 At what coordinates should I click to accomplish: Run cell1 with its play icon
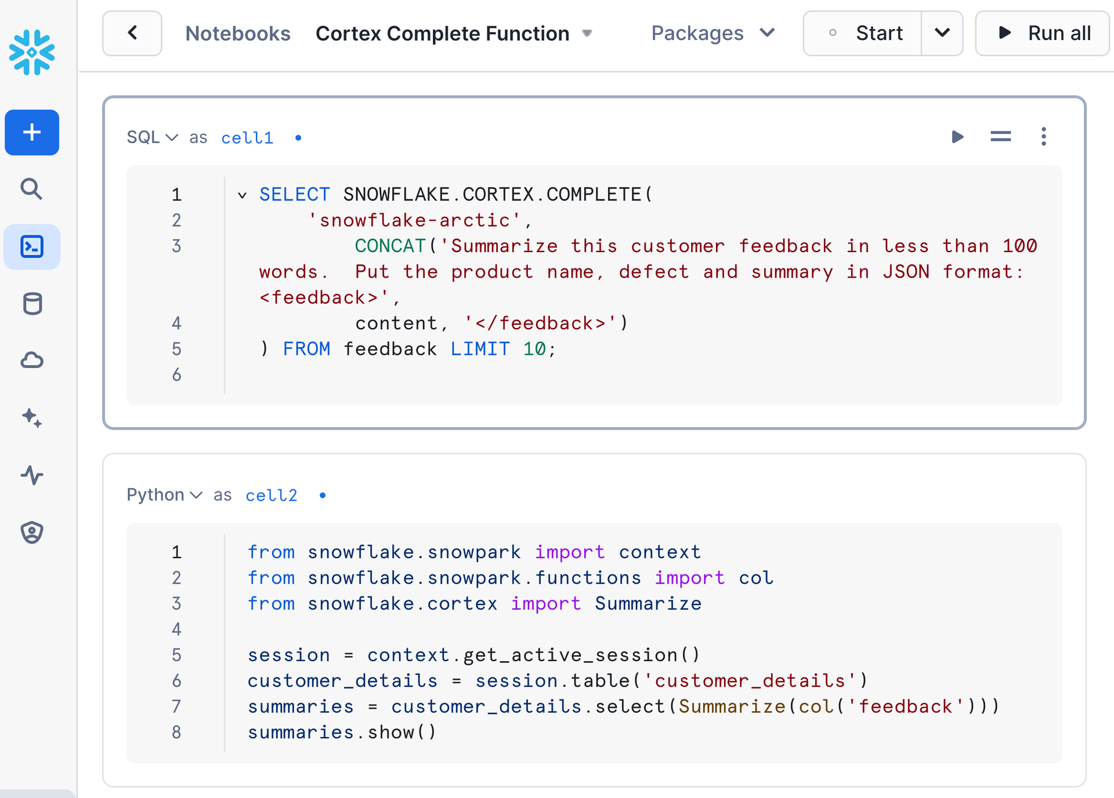pos(957,137)
